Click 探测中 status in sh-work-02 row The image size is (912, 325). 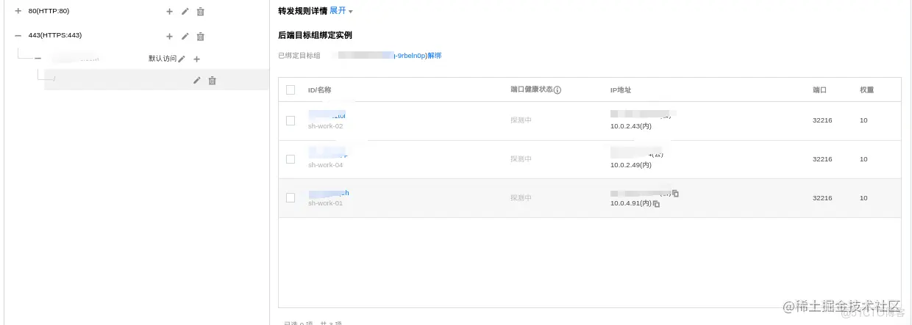(521, 120)
